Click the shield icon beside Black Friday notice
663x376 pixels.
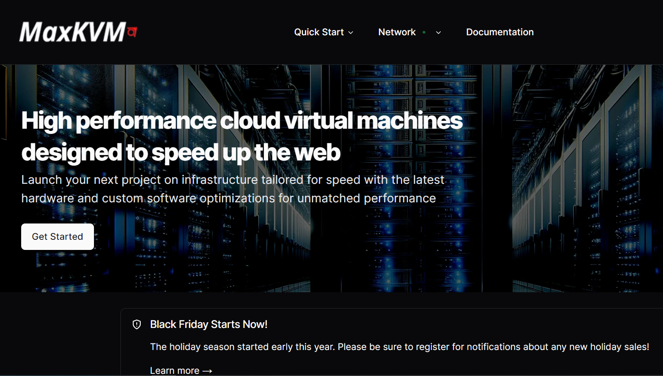pos(137,324)
